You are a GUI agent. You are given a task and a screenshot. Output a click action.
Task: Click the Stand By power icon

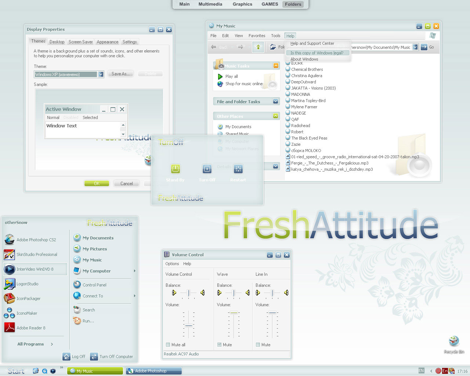point(175,169)
